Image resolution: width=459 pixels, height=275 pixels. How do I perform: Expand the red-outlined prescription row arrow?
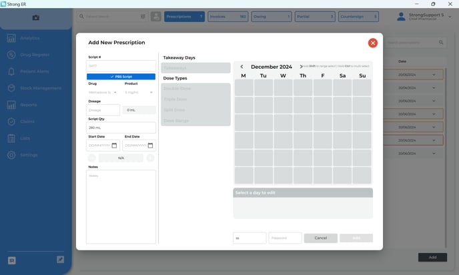434,140
